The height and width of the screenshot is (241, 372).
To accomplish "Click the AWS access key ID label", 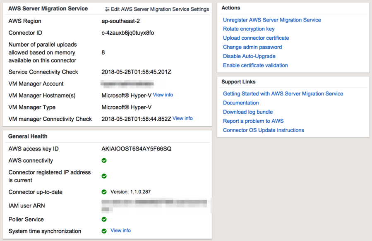I will (34, 149).
